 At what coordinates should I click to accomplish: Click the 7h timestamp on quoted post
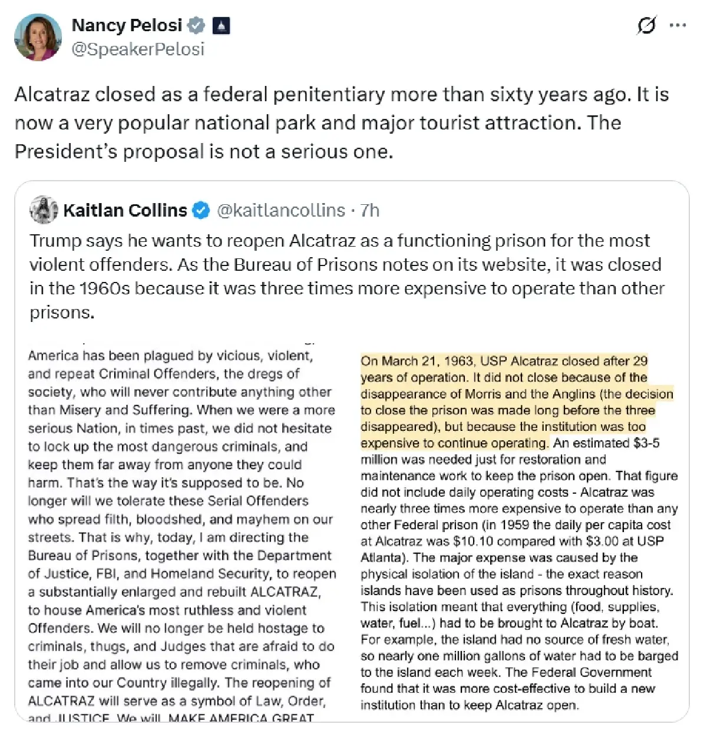[x=370, y=210]
